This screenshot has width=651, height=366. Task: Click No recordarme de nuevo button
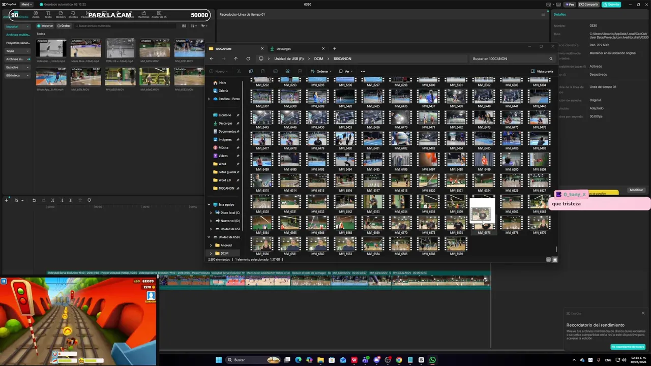coord(628,347)
